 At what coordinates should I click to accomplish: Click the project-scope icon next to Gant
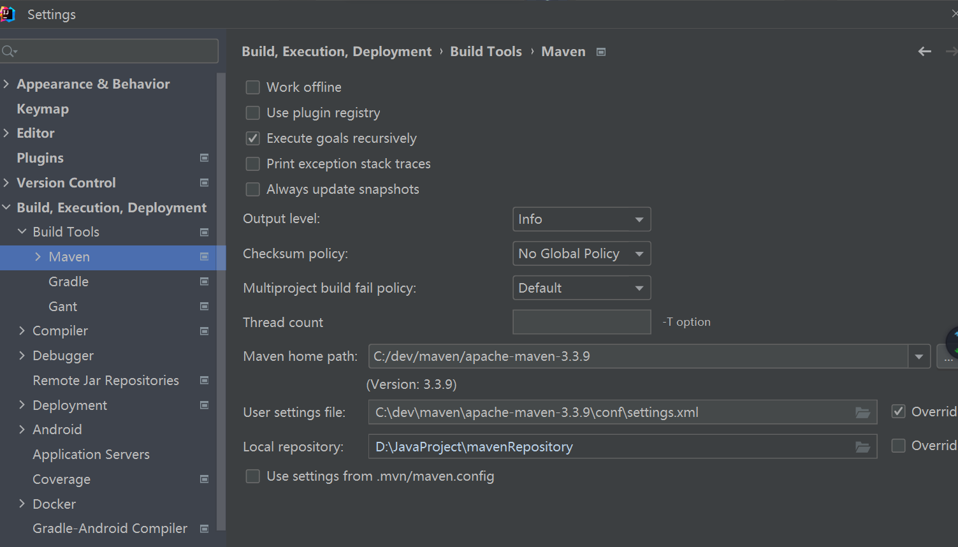tap(204, 306)
